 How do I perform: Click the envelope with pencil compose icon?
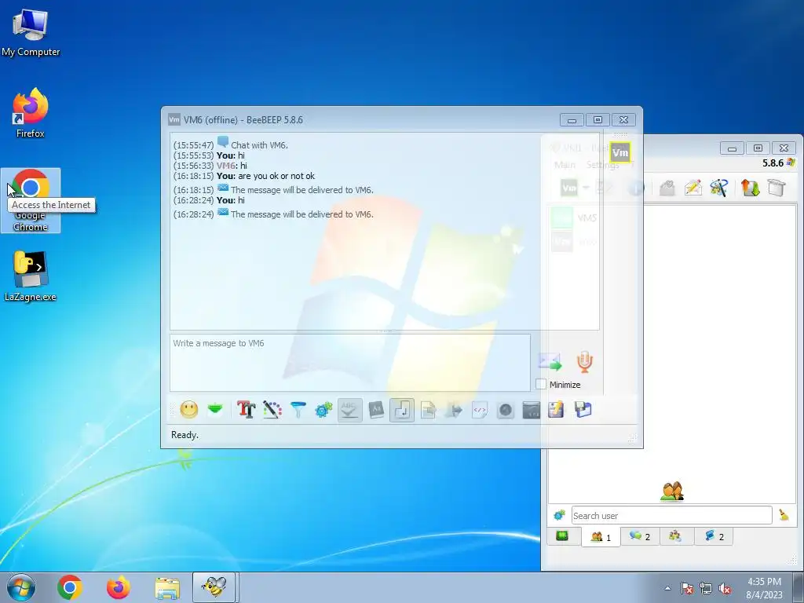693,188
